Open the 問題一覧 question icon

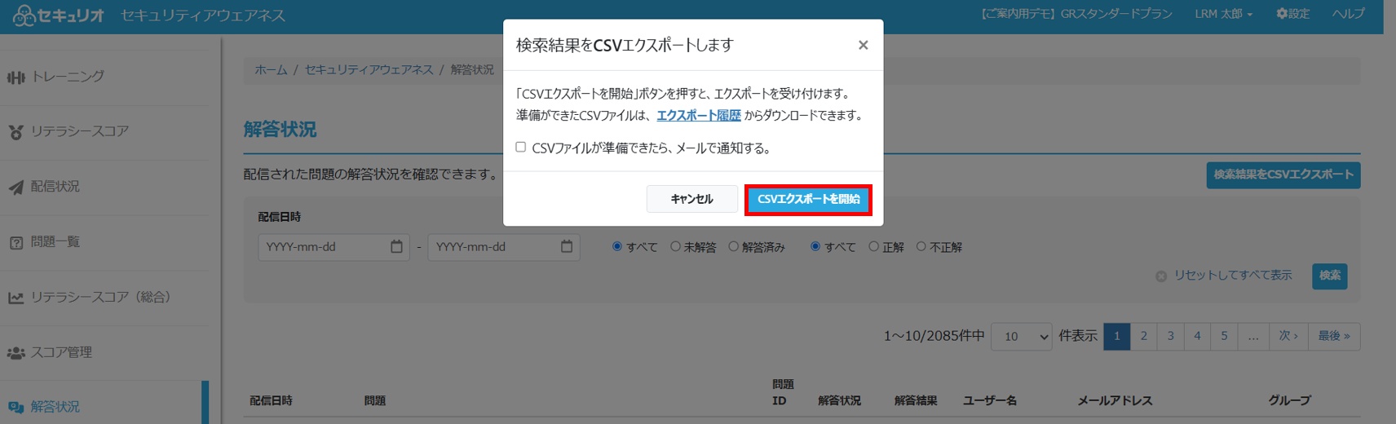(x=16, y=243)
